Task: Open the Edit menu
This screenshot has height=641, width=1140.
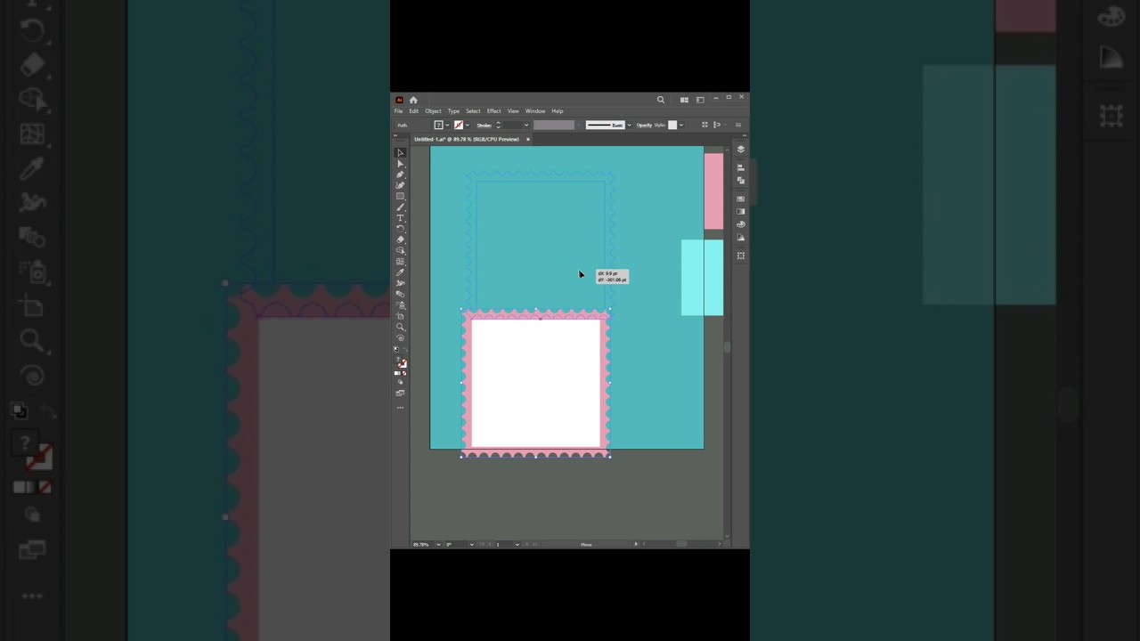Action: point(414,110)
